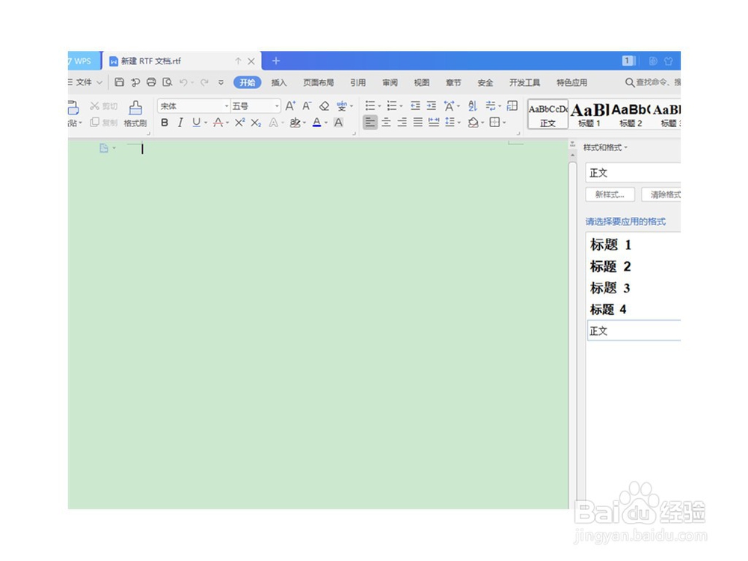Open the 文件 menu dropdown
The width and height of the screenshot is (748, 561).
click(x=85, y=82)
